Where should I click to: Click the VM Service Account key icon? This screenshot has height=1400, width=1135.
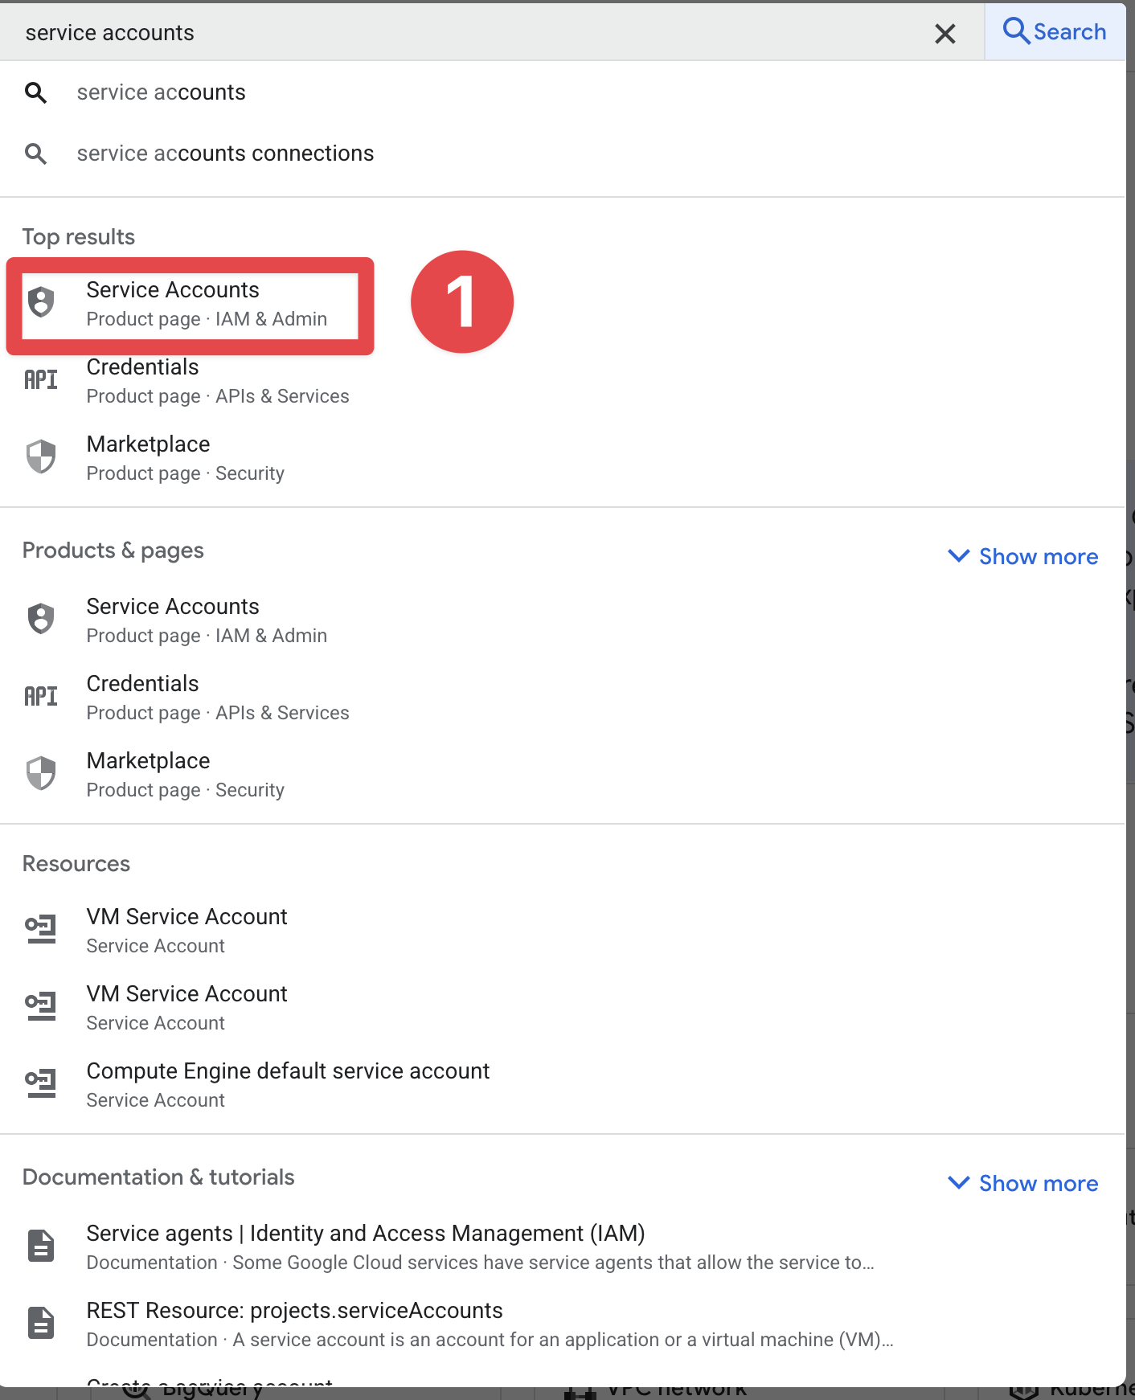(40, 928)
